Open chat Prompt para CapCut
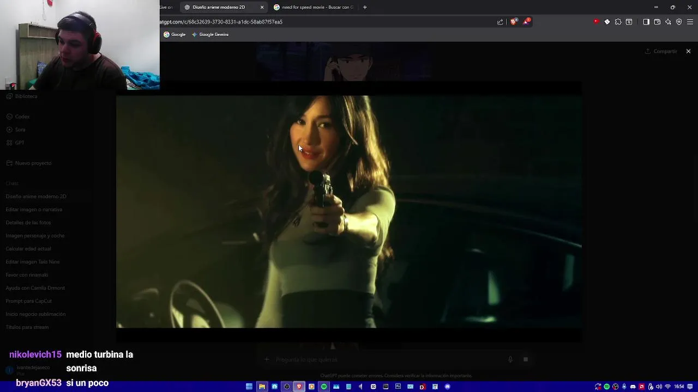 28,301
